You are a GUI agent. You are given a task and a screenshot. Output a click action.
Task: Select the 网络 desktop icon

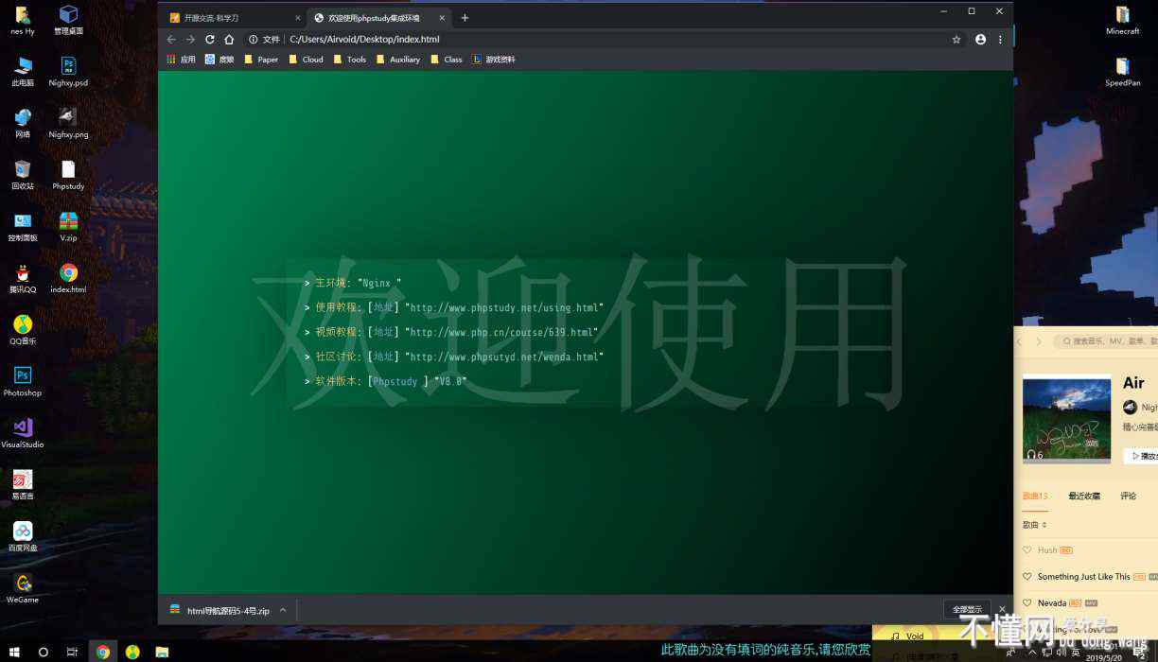click(x=23, y=124)
